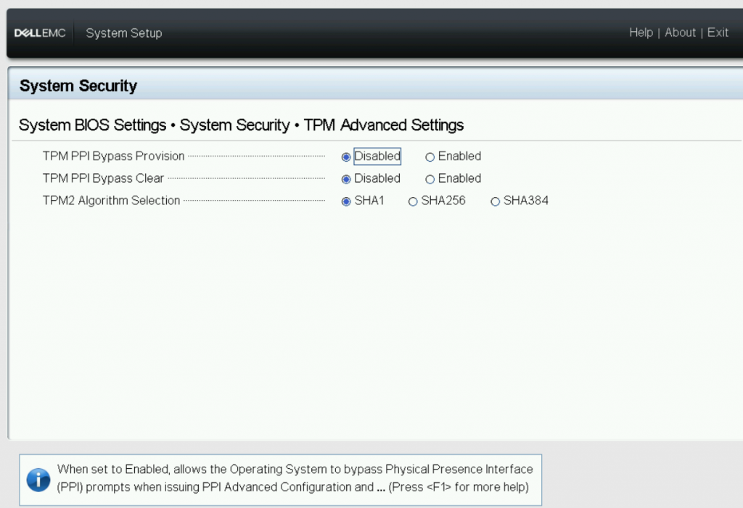Click System BIOS Settings in breadcrumb
Image resolution: width=743 pixels, height=508 pixels.
[x=92, y=125]
